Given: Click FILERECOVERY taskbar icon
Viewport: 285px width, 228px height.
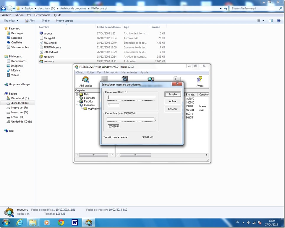Looking at the screenshot, I should click(88, 222).
